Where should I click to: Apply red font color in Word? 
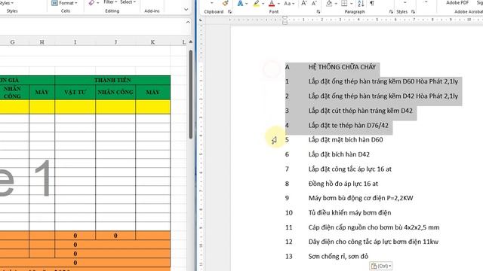[x=272, y=3]
